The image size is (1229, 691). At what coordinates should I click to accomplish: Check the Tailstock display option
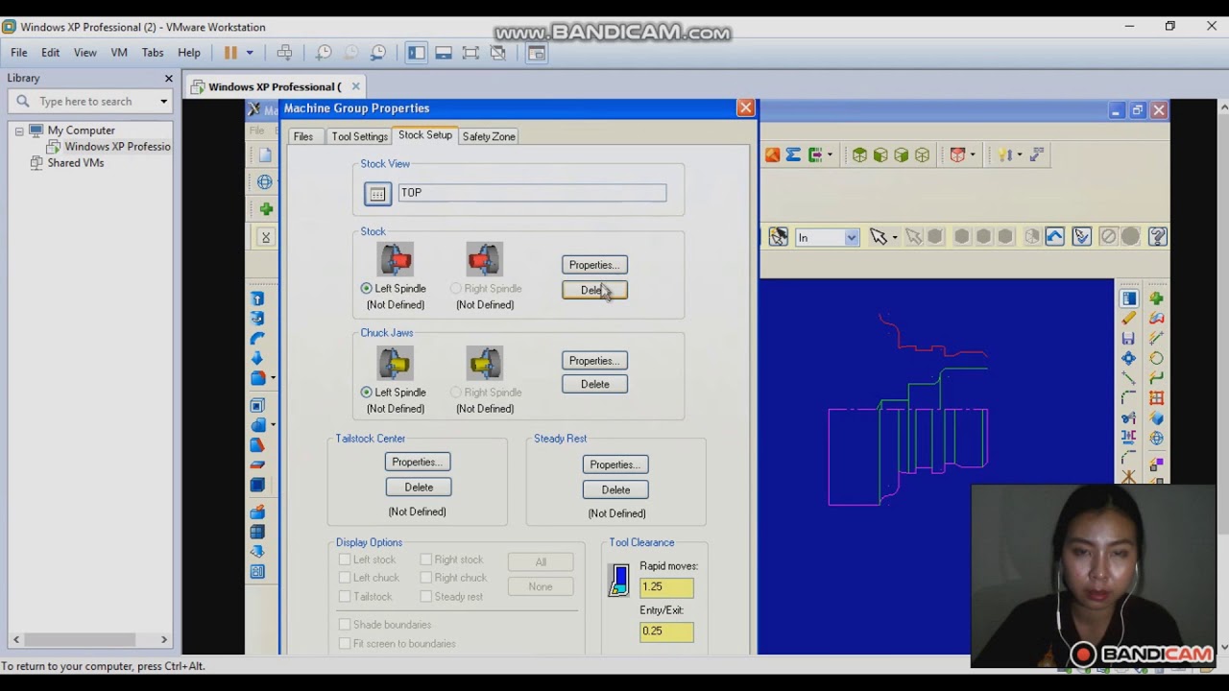click(x=345, y=596)
